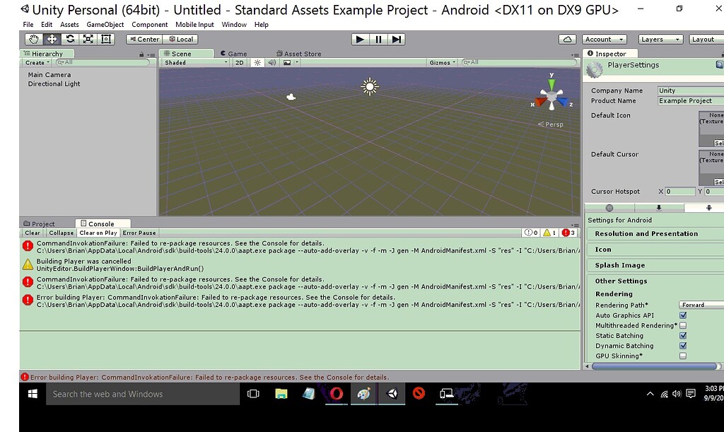Viewport: 724px width, 432px height.
Task: Select the Rotate tool
Action: (69, 39)
